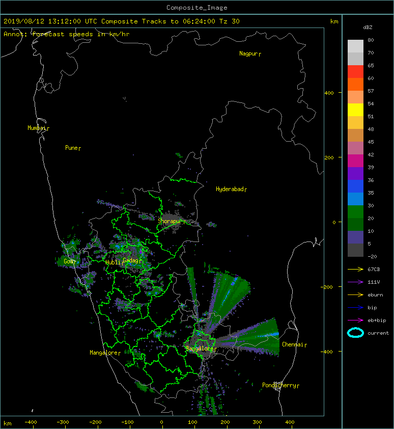The height and width of the screenshot is (429, 394).
Task: Click the 200 tick on vertical km axis
Action: point(329,157)
